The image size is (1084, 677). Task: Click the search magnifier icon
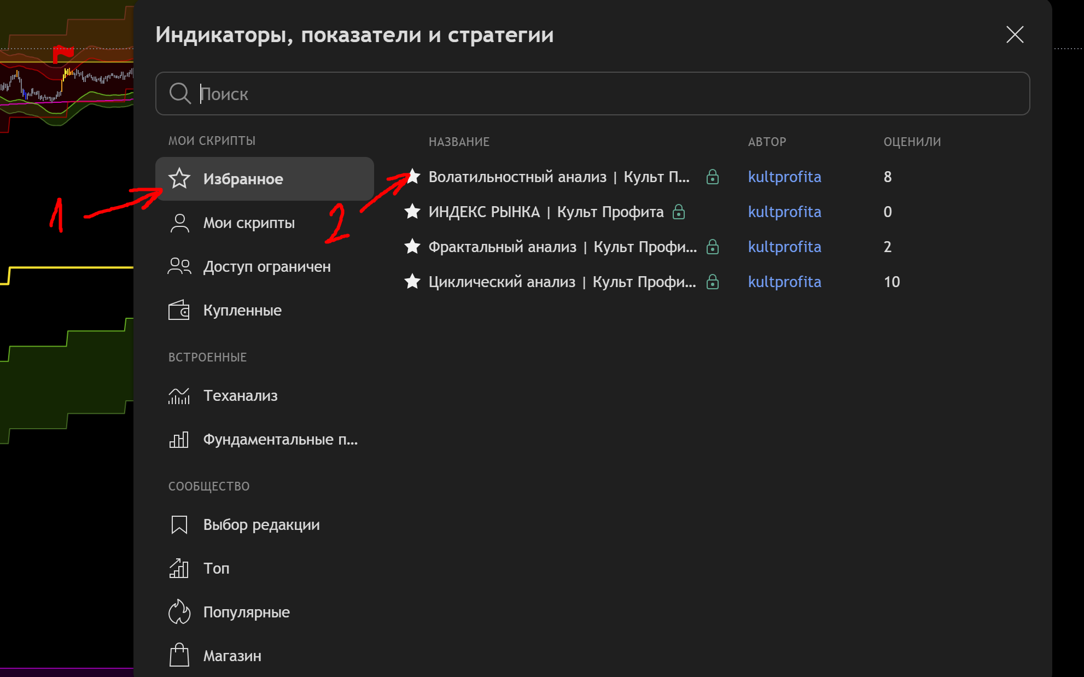click(179, 94)
